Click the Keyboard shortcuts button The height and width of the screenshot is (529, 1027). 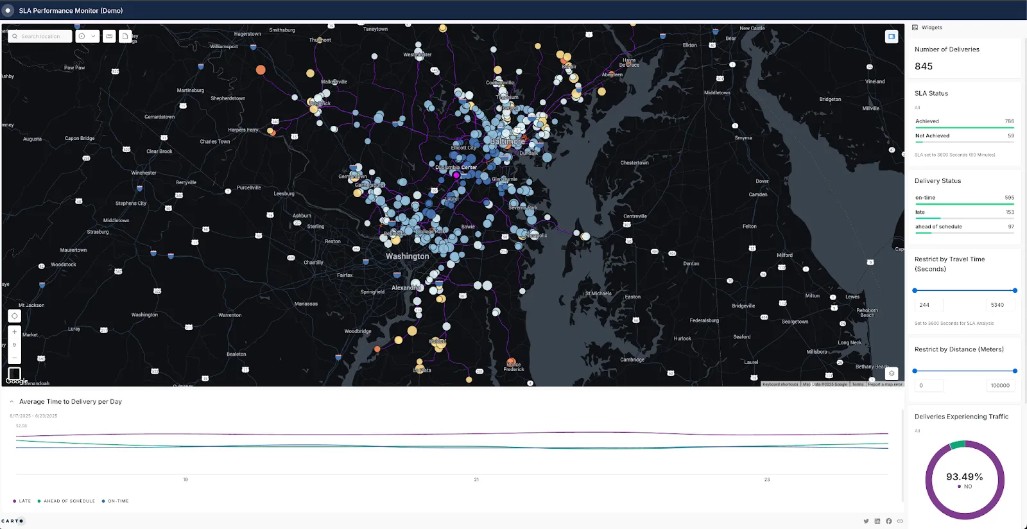pos(780,385)
